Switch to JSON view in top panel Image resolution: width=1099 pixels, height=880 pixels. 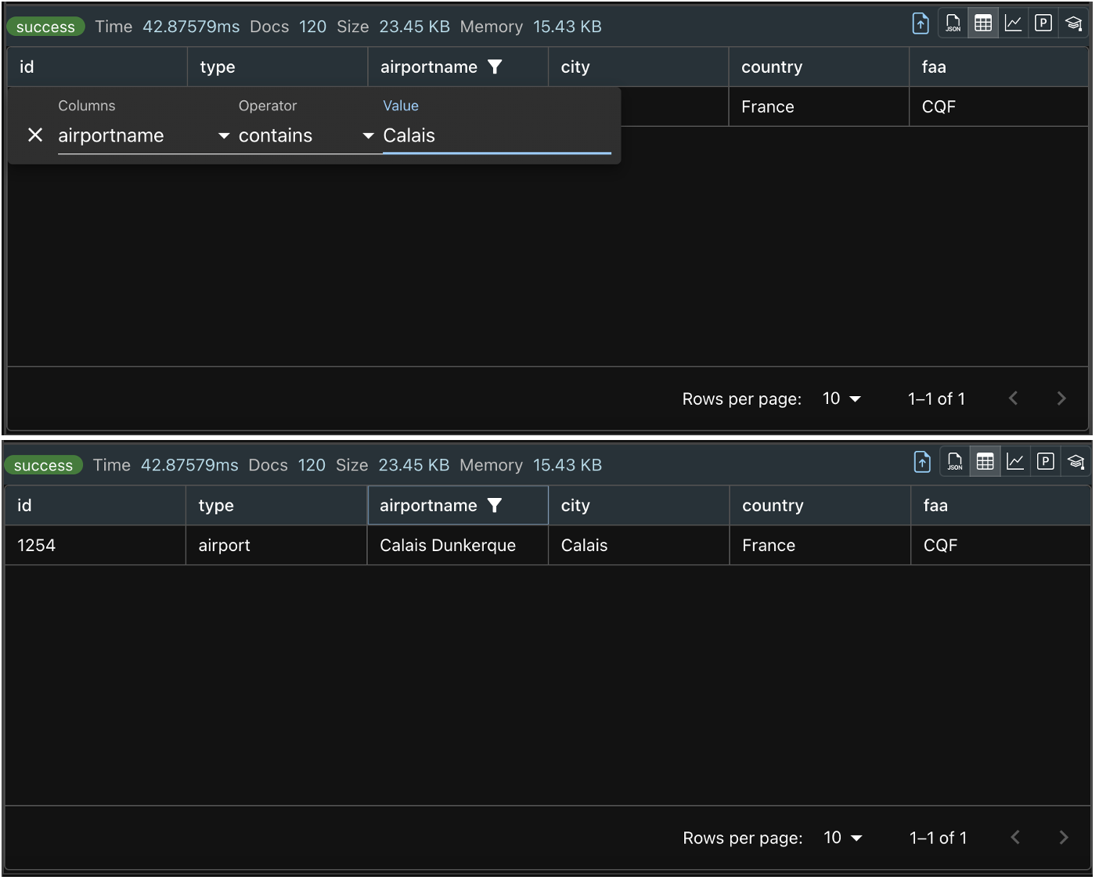tap(953, 23)
